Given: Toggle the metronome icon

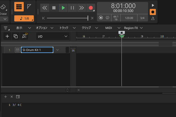Looking at the screenshot, I should click(x=153, y=18).
